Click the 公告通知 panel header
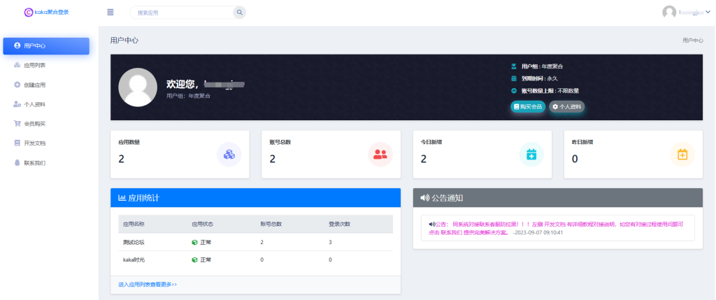The height and width of the screenshot is (300, 716). (557, 198)
